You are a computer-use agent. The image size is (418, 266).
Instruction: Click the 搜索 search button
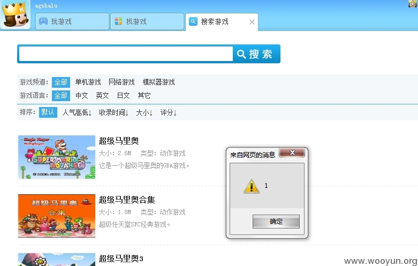point(256,54)
